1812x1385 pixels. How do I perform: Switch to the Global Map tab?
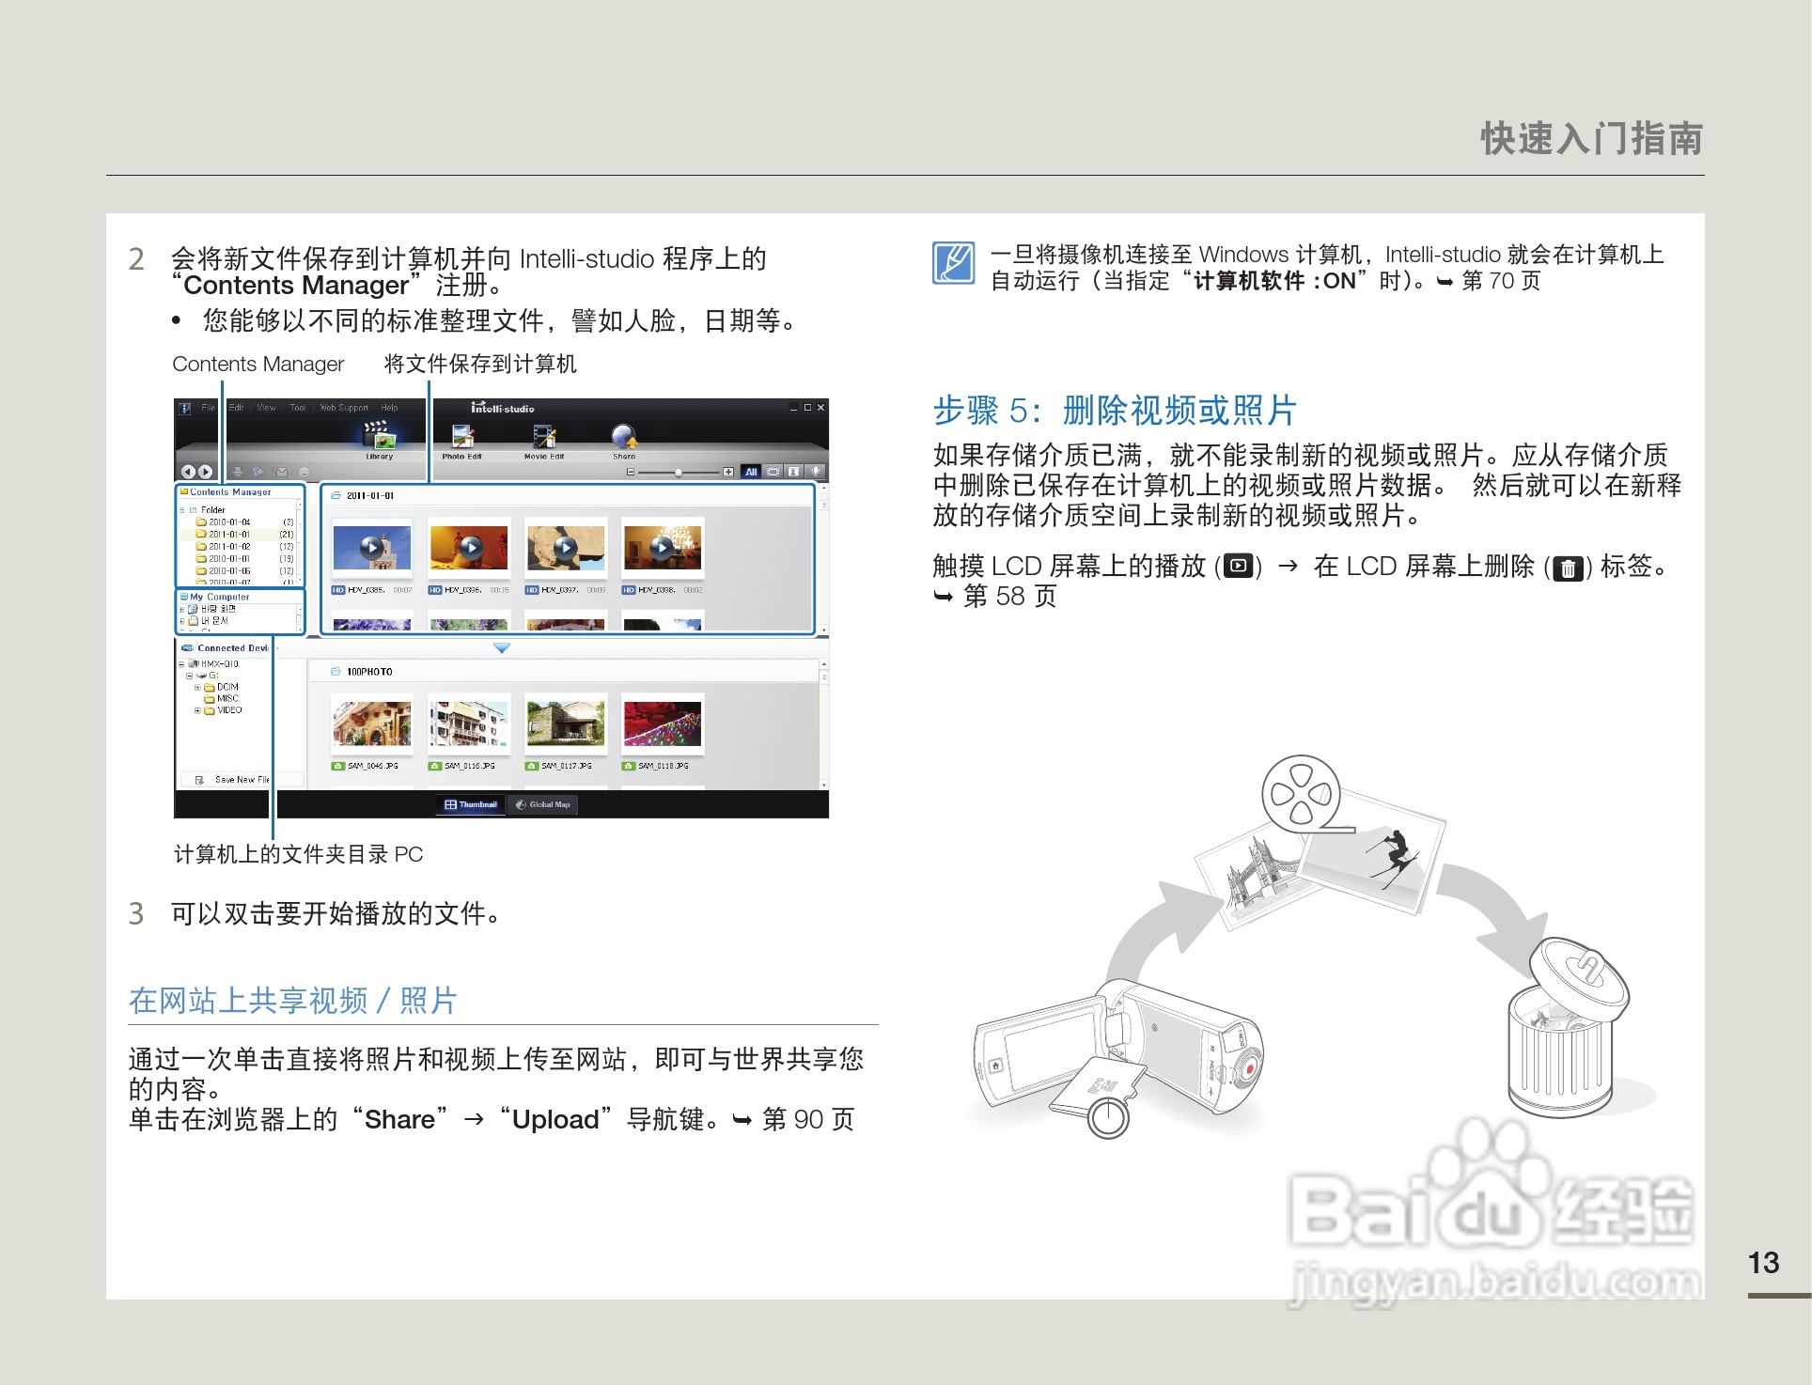[x=542, y=804]
